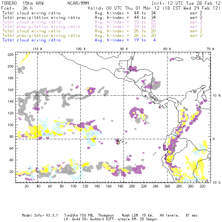Image resolution: width=222 pixels, height=222 pixels.
Task: Click the "44 levels," footer text
Action: coord(169,215)
